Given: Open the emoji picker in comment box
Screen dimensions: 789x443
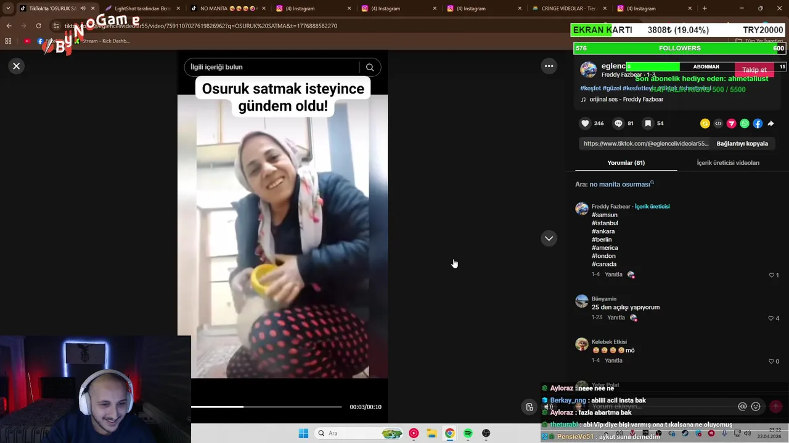Looking at the screenshot, I should pos(756,407).
